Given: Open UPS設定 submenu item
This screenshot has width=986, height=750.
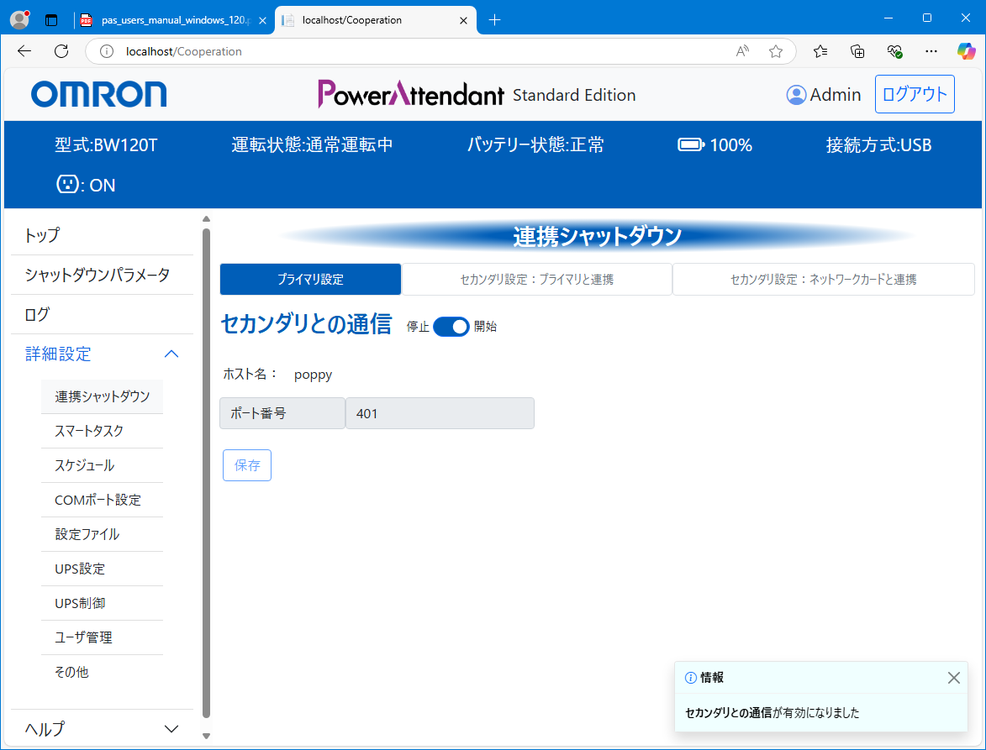Looking at the screenshot, I should [102, 569].
